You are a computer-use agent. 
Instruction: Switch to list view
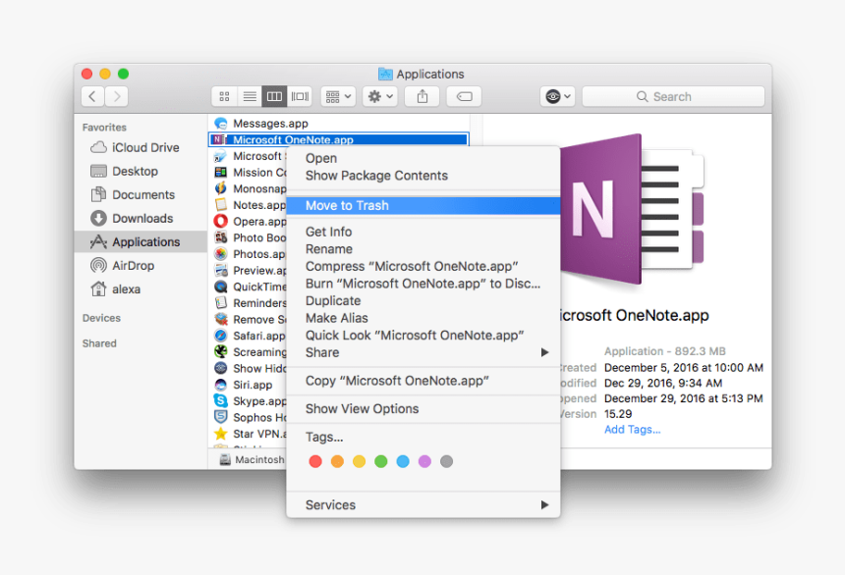pos(250,96)
